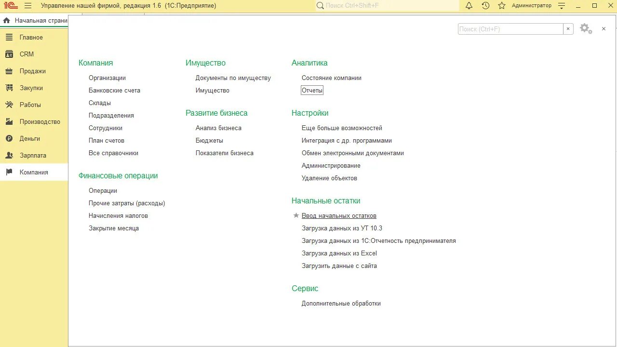Screen dimensions: 617x347
Task: Open Ввод начальных остатков link
Action: (339, 215)
